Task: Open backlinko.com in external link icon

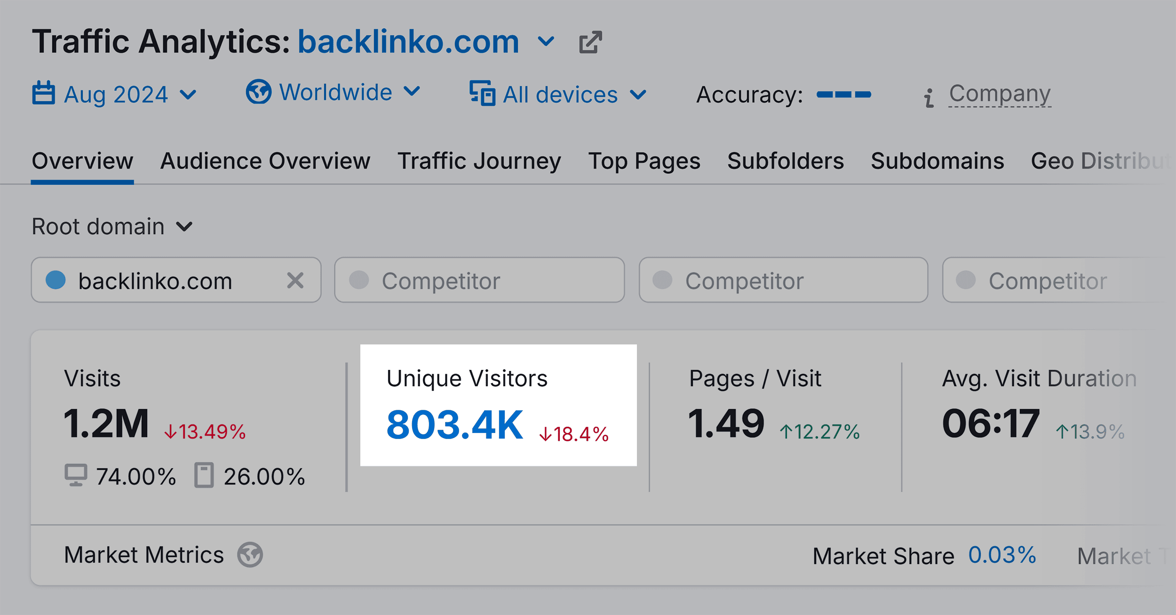Action: 590,42
